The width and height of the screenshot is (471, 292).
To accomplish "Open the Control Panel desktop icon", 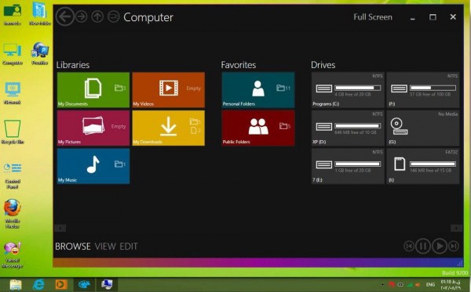I will point(13,175).
